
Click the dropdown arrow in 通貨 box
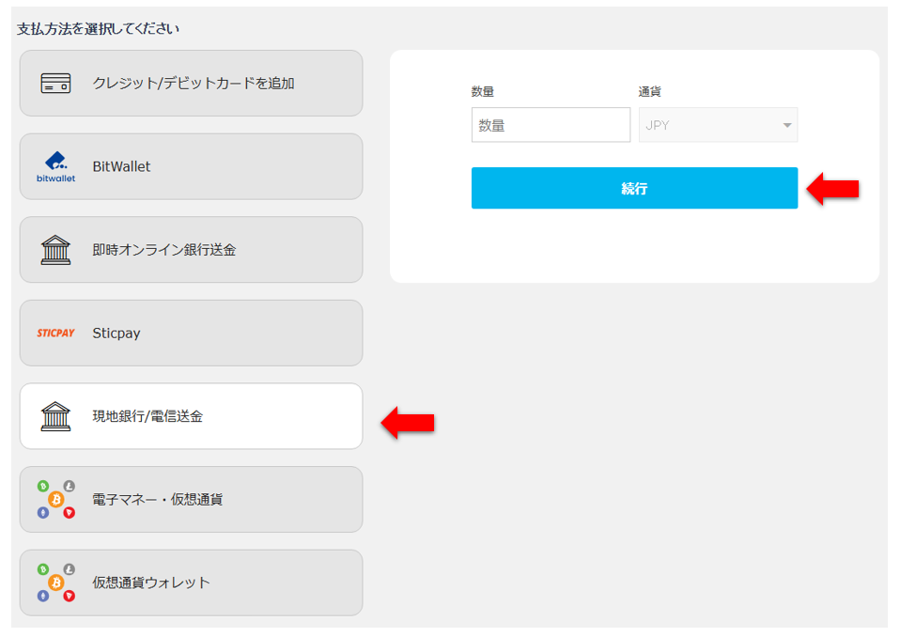click(x=787, y=125)
